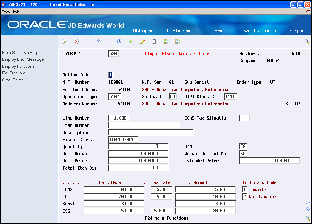Screen dimensions: 312x224
Task: Click the scroll down arrow icon
Action: [308, 209]
